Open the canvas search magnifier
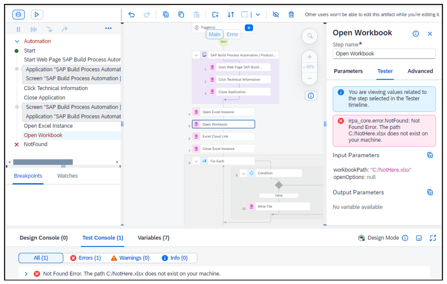 [310, 36]
